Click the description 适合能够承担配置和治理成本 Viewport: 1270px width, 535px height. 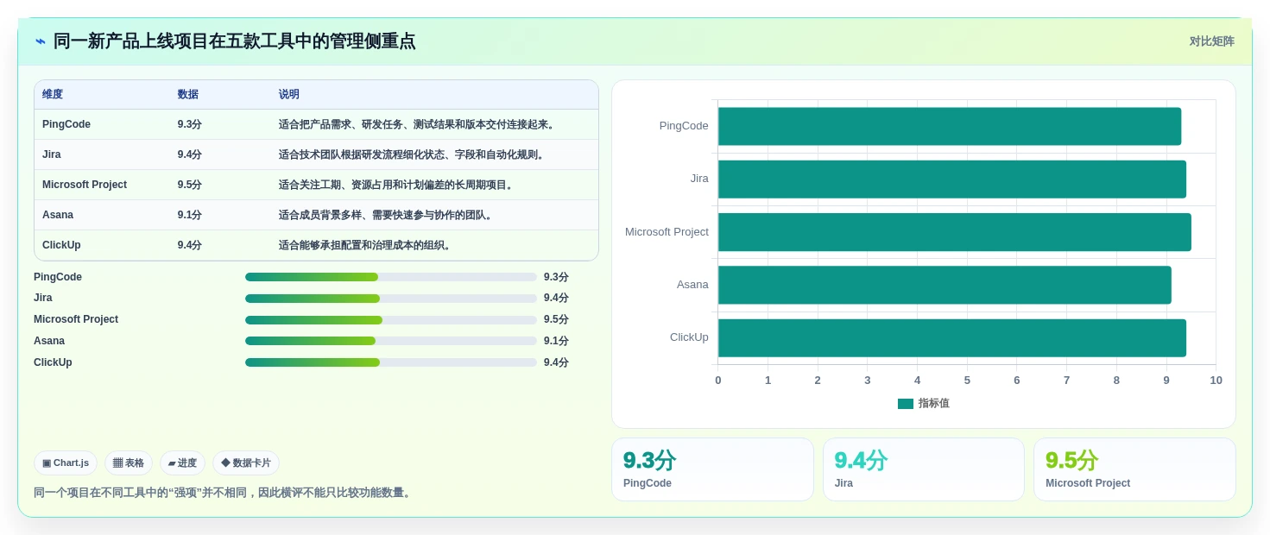point(366,245)
